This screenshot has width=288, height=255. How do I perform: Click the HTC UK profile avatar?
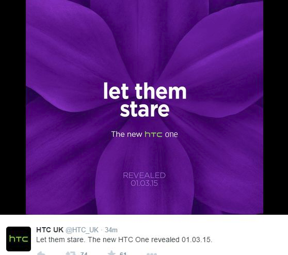[19, 239]
